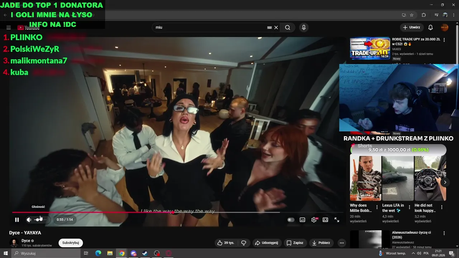The image size is (459, 258).
Task: Show hidden system tray icons chevron
Action: pos(413,253)
